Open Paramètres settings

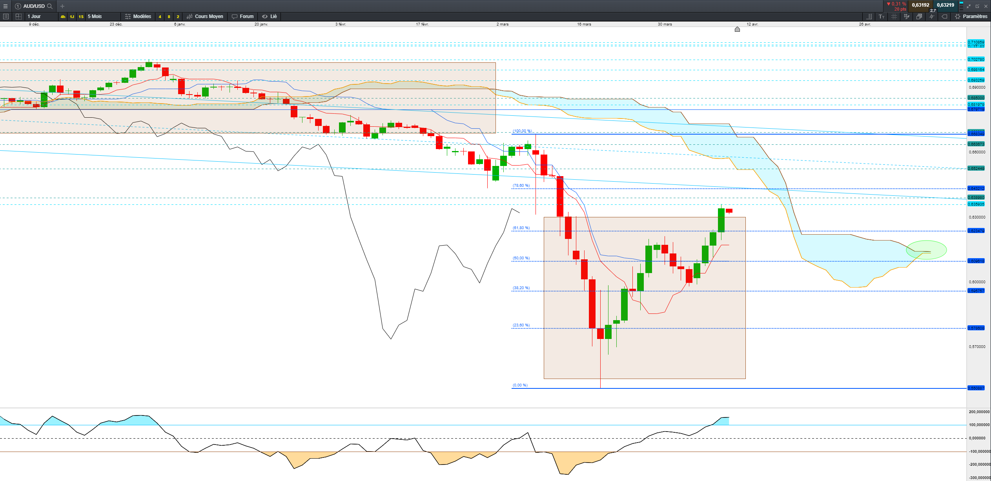tap(971, 16)
